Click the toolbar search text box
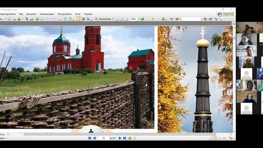The height and width of the screenshot is (148, 263). pos(191,19)
